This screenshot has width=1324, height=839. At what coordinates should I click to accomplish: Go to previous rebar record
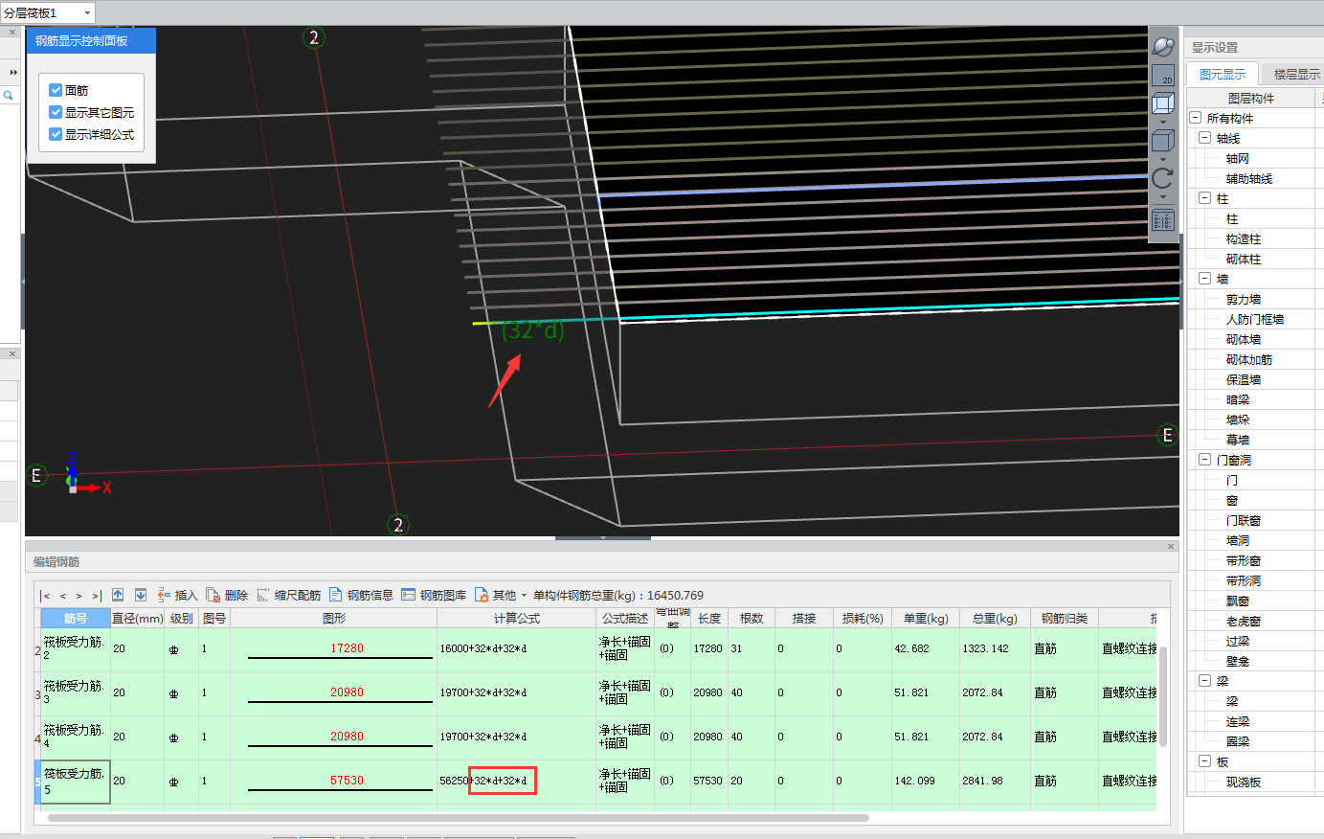coord(63,596)
